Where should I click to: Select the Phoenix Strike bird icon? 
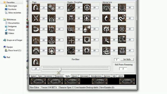[x=122, y=51]
